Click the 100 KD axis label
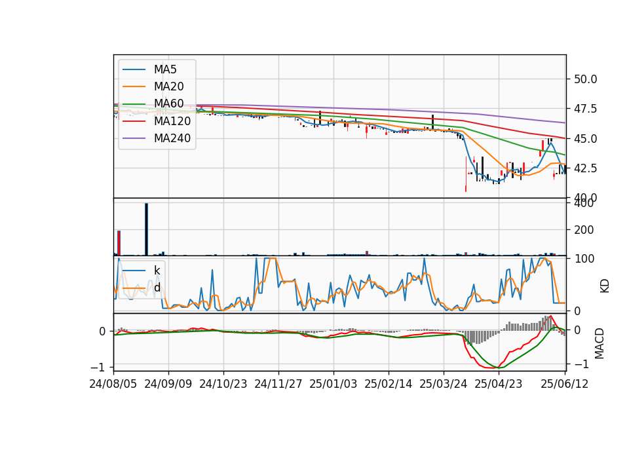Screen dimensions: 629x452 point(584,259)
